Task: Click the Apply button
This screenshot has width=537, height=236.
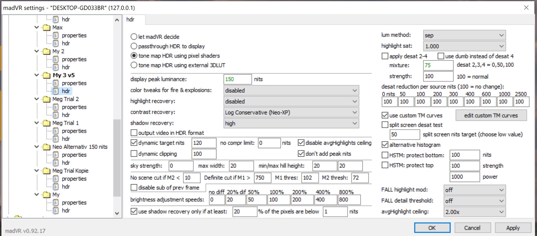Action: pos(513,228)
